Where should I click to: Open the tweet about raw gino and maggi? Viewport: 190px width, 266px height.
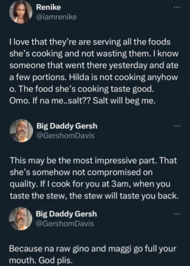coord(93,254)
